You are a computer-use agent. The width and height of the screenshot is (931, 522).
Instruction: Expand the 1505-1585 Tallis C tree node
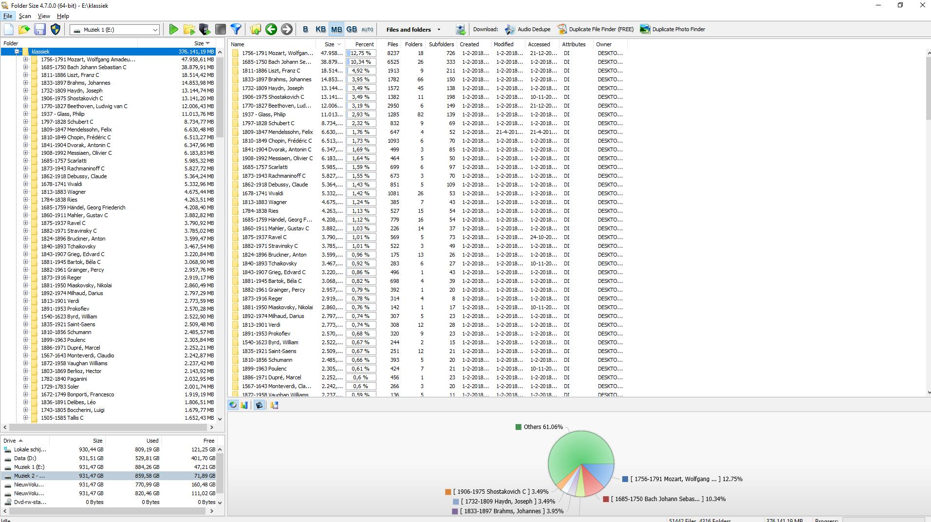point(25,418)
